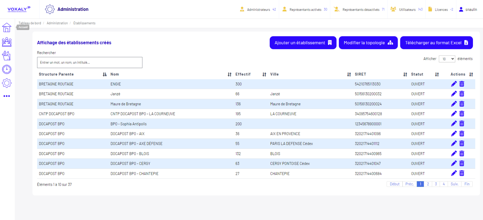This screenshot has height=220, width=483.
Task: Delete the DOCAPOST BPO - AIX row
Action: tap(462, 134)
